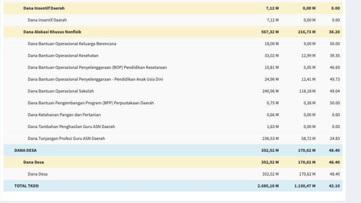Click the 2.685,10 M total value
The height and width of the screenshot is (203, 361).
pos(268,186)
